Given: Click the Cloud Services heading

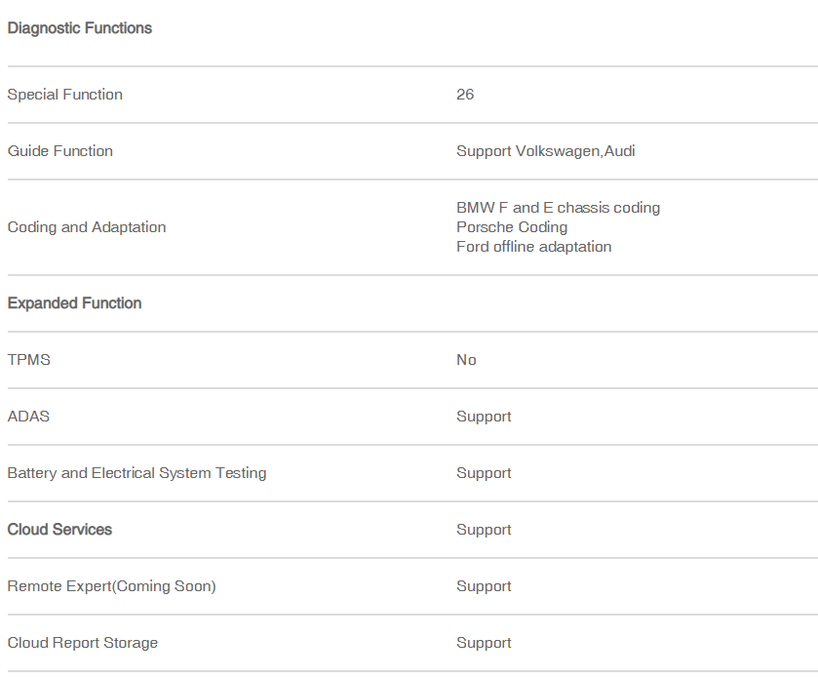Looking at the screenshot, I should point(59,530).
